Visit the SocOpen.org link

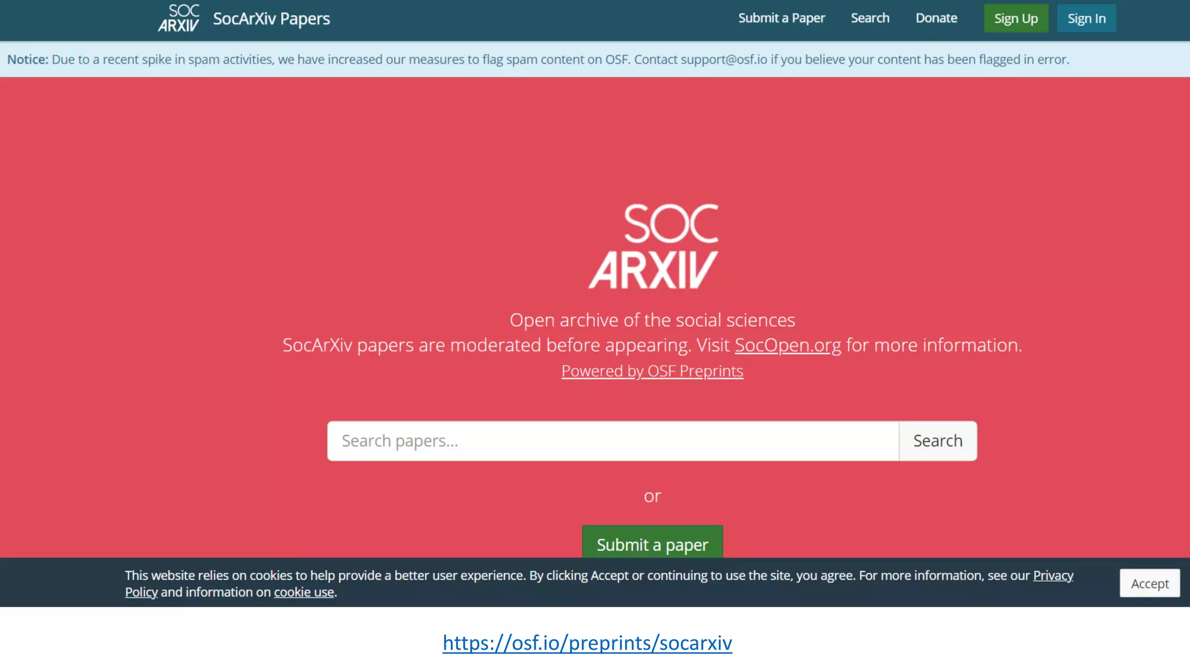(787, 345)
